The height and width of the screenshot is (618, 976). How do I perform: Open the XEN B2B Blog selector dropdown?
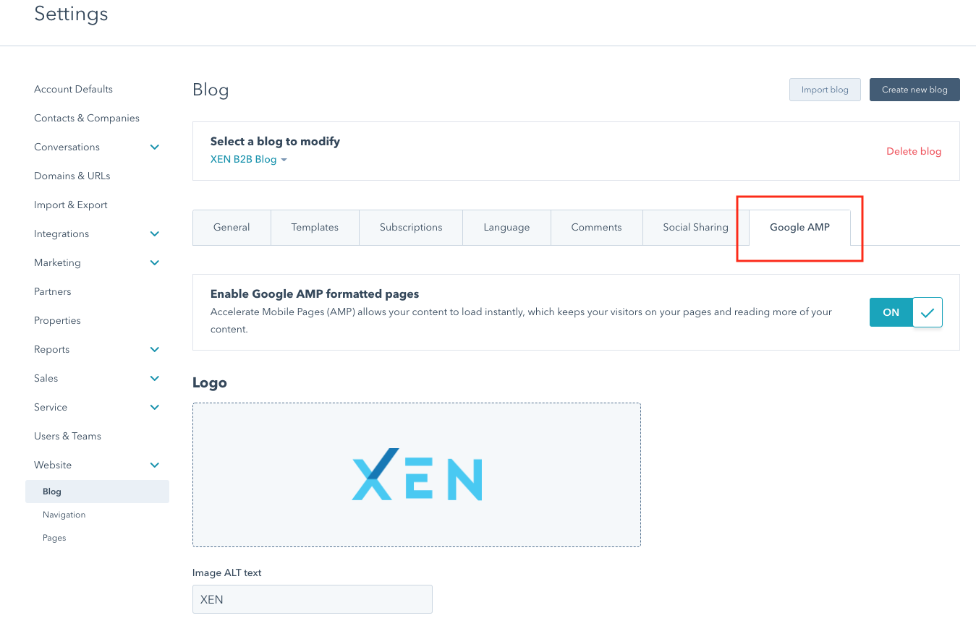248,159
